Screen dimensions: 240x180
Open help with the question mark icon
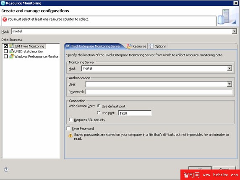click(x=6, y=170)
